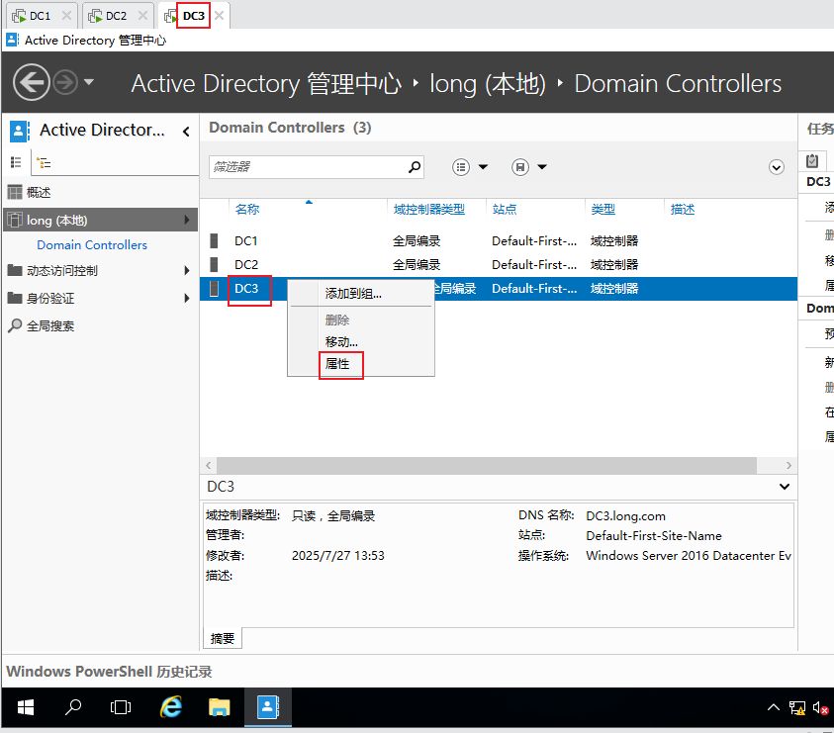
Task: Click the back navigation arrow
Action: [x=32, y=82]
